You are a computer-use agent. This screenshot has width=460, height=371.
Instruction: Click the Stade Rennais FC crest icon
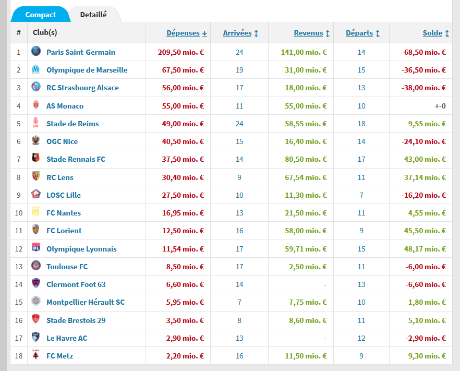[36, 159]
